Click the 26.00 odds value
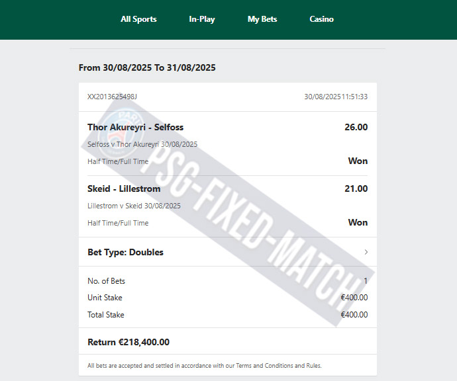Screen dimensions: 457x381 pyautogui.click(x=356, y=127)
